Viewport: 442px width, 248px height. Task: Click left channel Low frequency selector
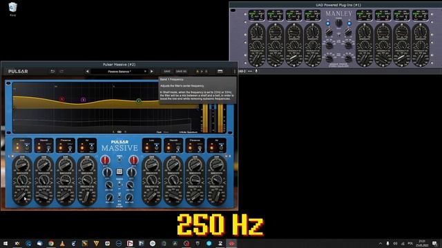tap(22, 196)
